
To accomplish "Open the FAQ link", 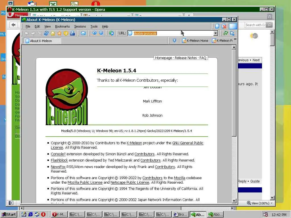I will coord(203,58).
